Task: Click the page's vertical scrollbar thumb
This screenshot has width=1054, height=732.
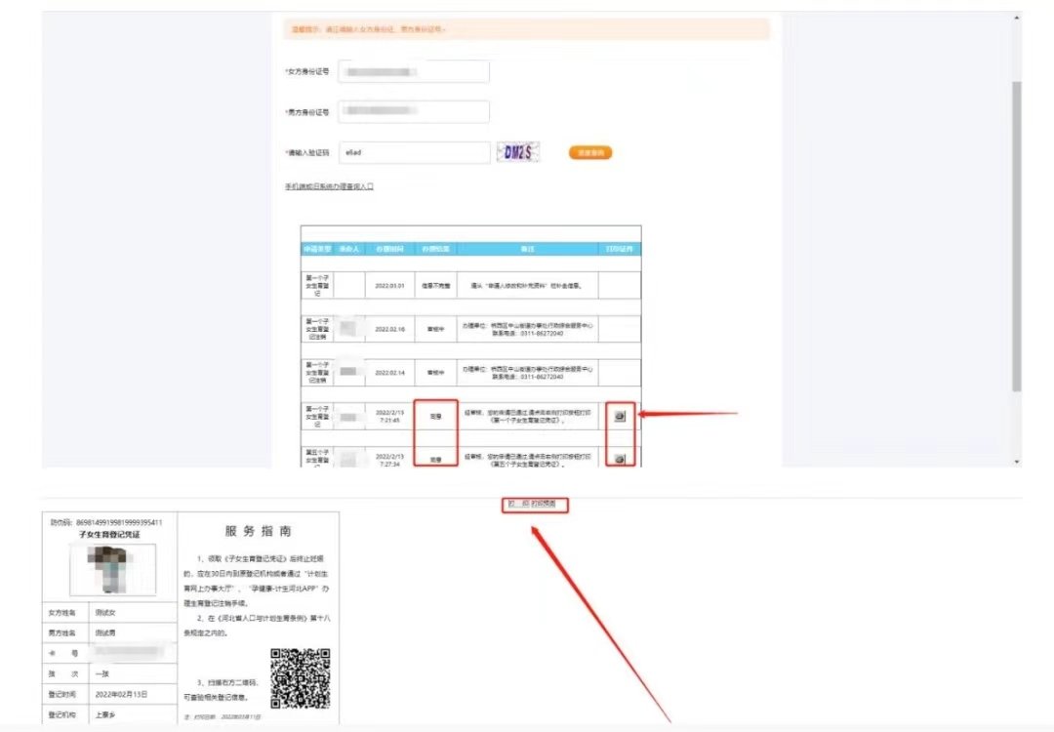Action: coord(1016,236)
